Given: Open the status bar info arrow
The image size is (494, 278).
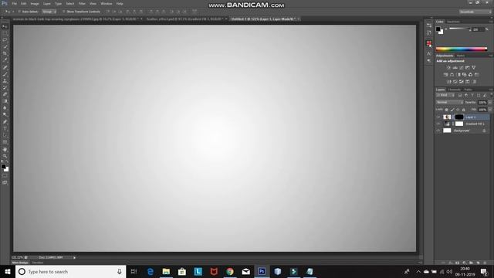Looking at the screenshot, I should point(75,257).
